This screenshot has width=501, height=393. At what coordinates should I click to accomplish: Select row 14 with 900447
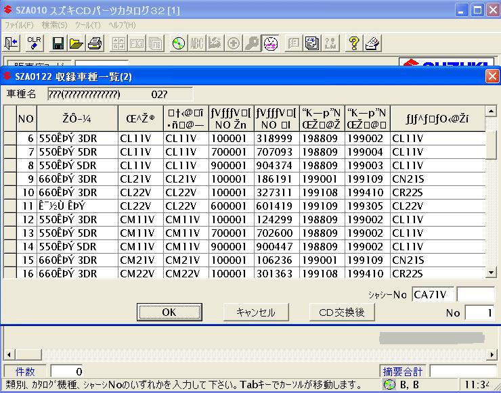pos(245,246)
